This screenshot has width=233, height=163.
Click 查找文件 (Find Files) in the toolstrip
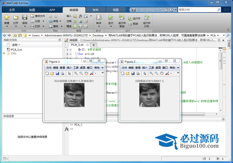click(38, 16)
